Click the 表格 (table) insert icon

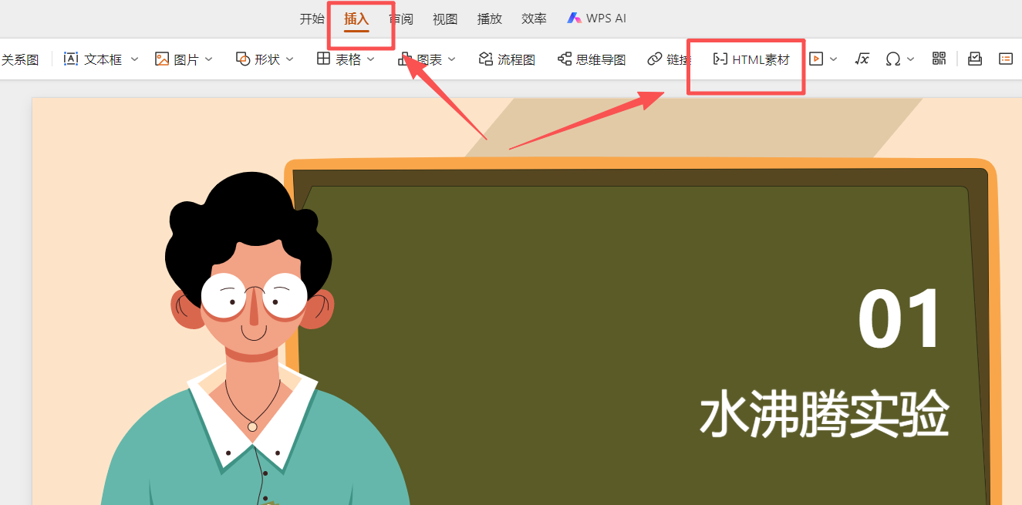coord(323,58)
